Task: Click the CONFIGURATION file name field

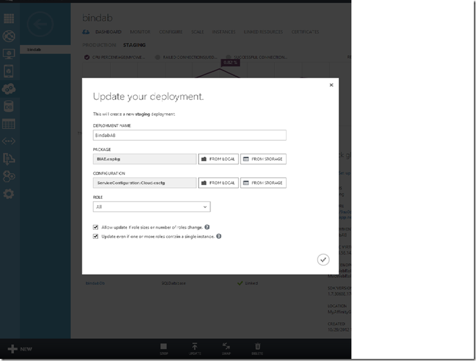Action: (144, 183)
